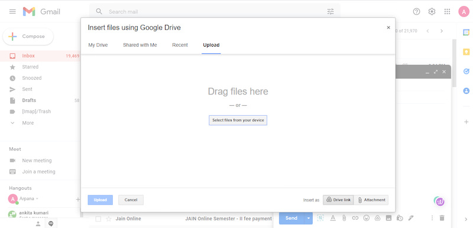Expand Arpana Hangouts status dropdown

[x=37, y=199]
